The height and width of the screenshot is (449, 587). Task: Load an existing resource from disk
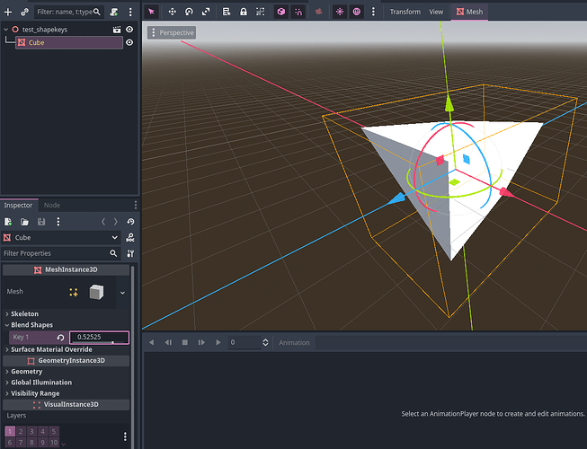pyautogui.click(x=24, y=222)
